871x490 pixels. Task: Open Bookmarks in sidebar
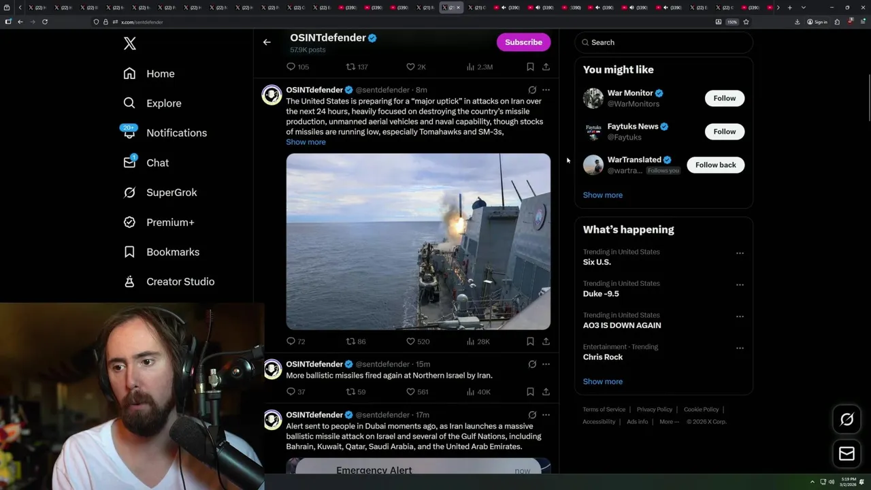point(161,252)
